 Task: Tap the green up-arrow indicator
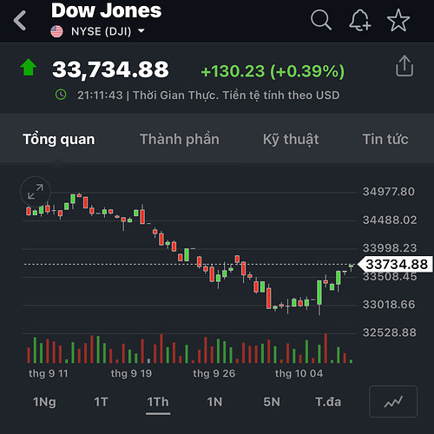pos(29,67)
